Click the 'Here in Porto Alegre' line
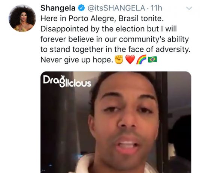This screenshot has height=173, width=200. (102, 18)
